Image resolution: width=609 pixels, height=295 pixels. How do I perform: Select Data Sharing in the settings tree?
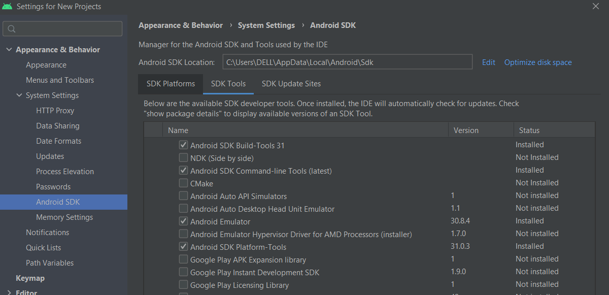coord(58,126)
